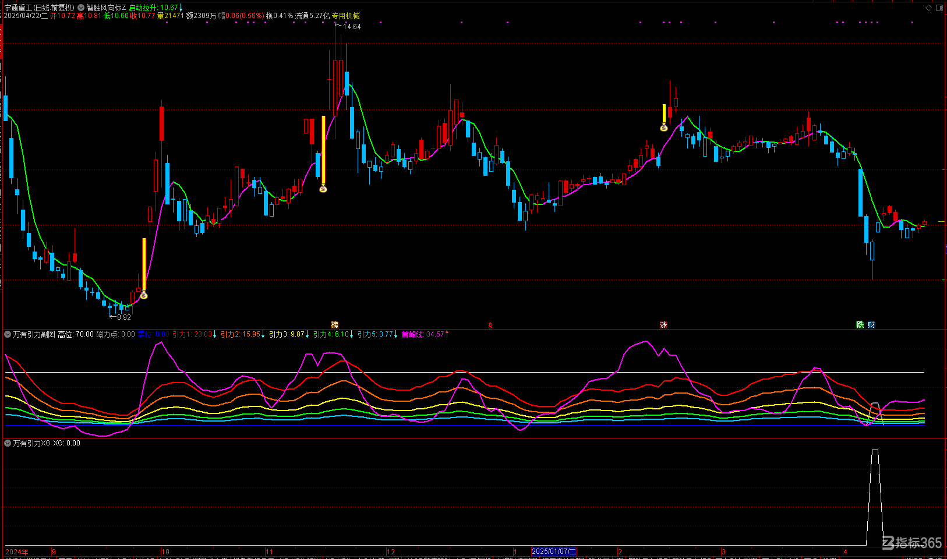Image resolution: width=947 pixels, height=559 pixels.
Task: Expand the 万有引力XG indicator menu arrow
Action: [x=8, y=443]
